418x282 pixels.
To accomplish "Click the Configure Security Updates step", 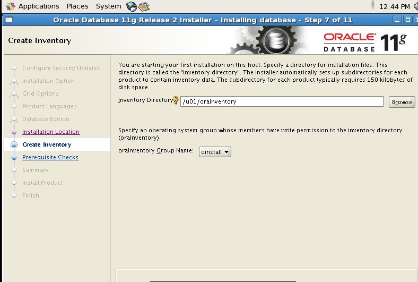I will [61, 68].
